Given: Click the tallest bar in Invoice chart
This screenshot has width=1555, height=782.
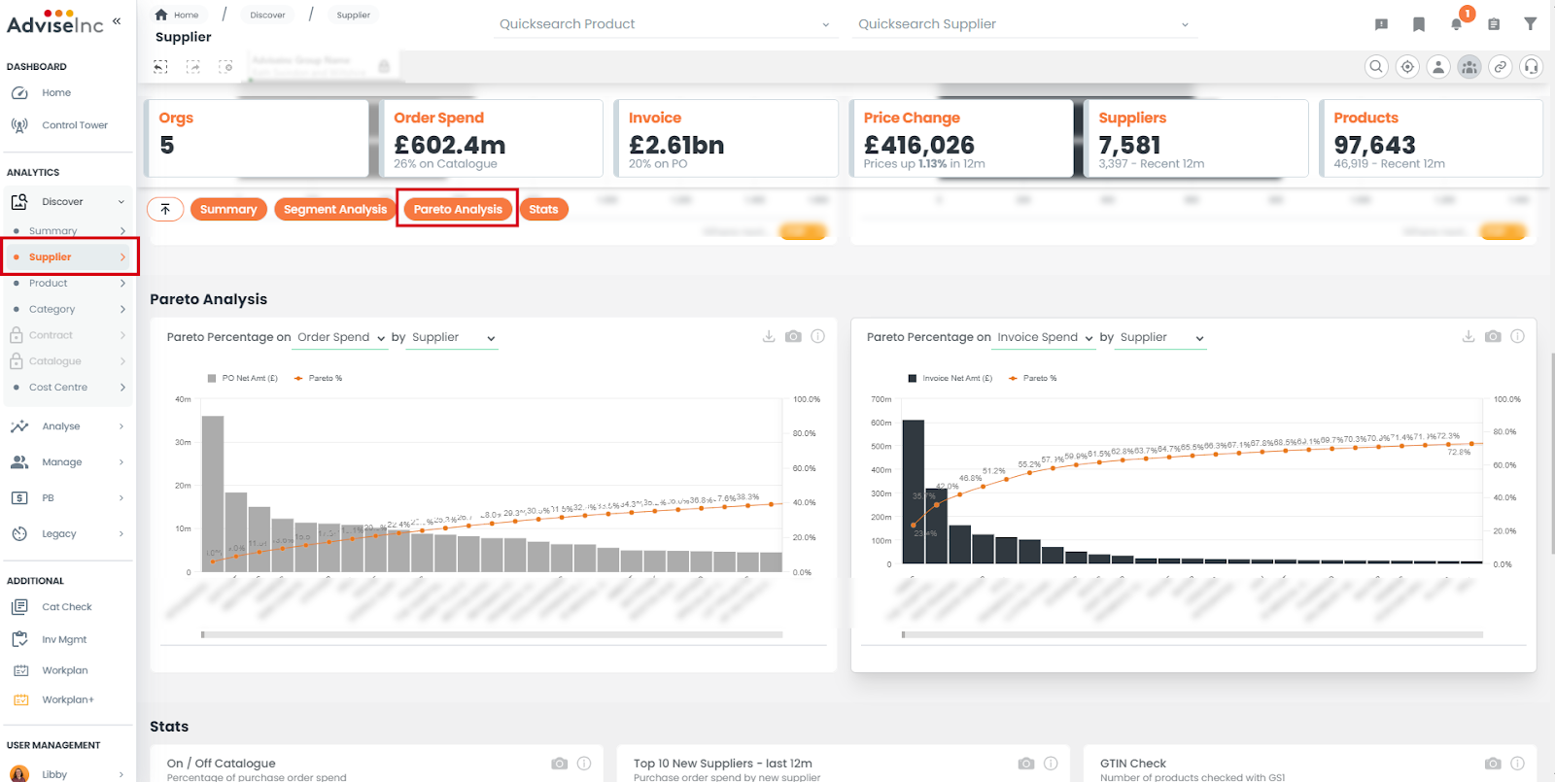Looking at the screenshot, I should tap(913, 492).
